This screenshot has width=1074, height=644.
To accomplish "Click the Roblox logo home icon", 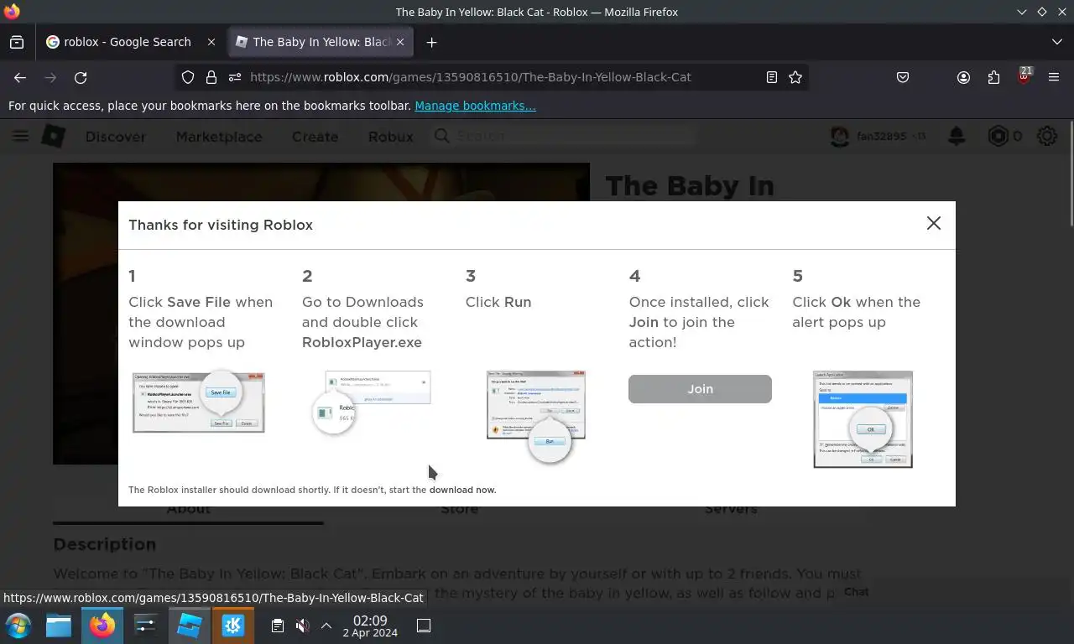I will (x=54, y=136).
